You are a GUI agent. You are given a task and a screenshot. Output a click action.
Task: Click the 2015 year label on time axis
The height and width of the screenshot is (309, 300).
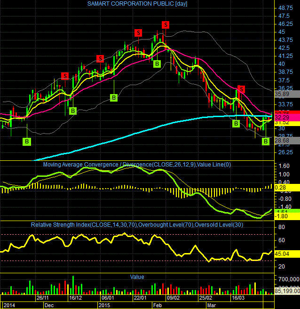click(x=104, y=305)
